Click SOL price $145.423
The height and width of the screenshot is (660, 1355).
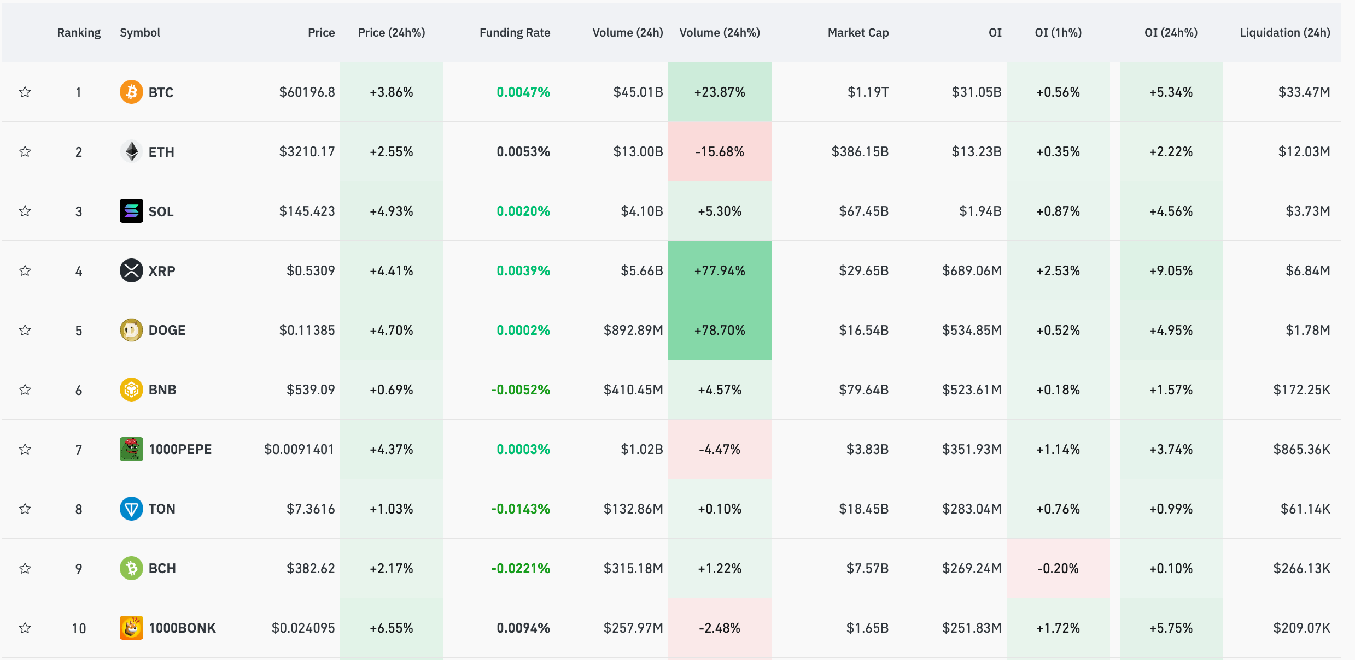click(307, 211)
